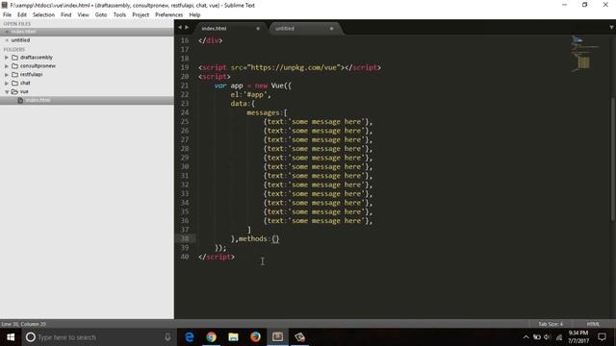Click line and column status indicator

point(23,324)
